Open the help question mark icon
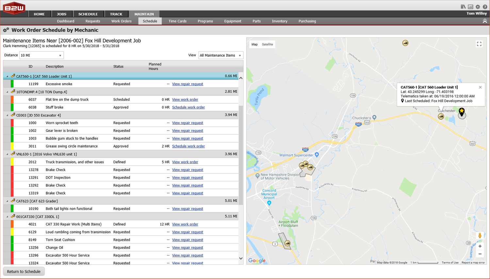The width and height of the screenshot is (490, 279). (485, 7)
